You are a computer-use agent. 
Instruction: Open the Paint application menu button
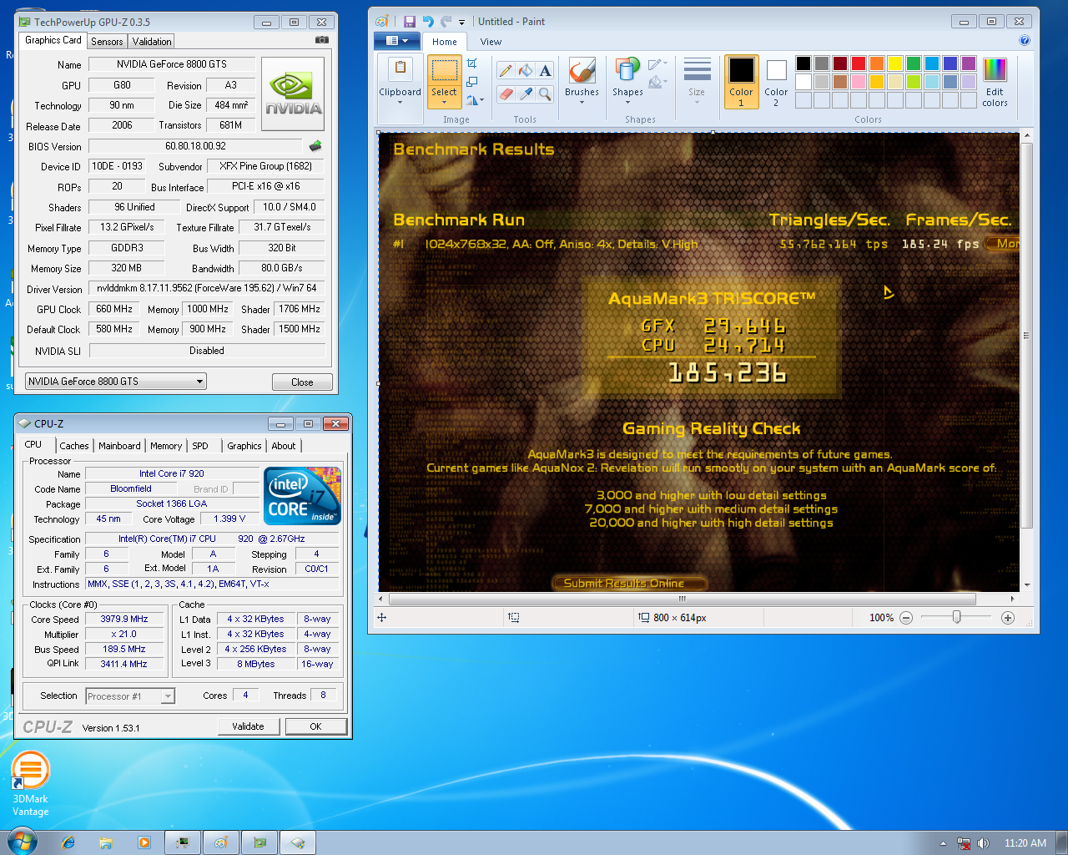397,41
